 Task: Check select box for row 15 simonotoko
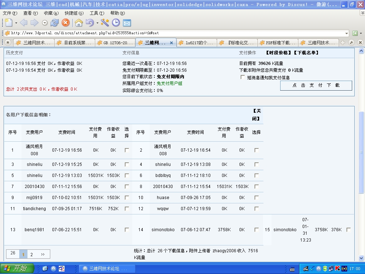(x=349, y=229)
